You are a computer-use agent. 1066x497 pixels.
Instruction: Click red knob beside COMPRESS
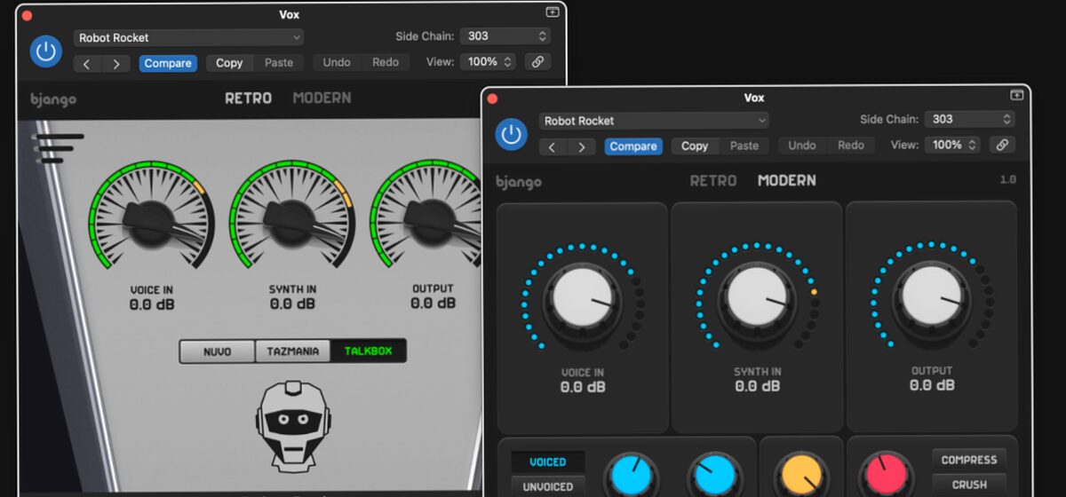click(x=887, y=476)
